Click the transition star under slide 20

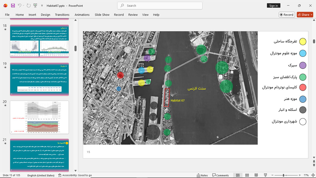(x=5, y=106)
